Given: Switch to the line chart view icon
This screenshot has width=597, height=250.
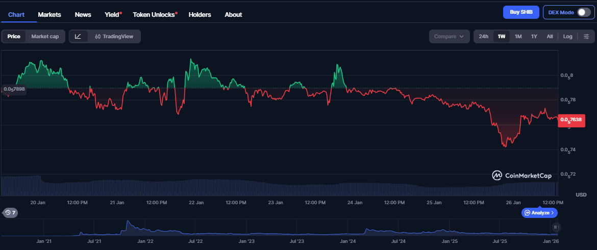Looking at the screenshot, I should point(78,36).
